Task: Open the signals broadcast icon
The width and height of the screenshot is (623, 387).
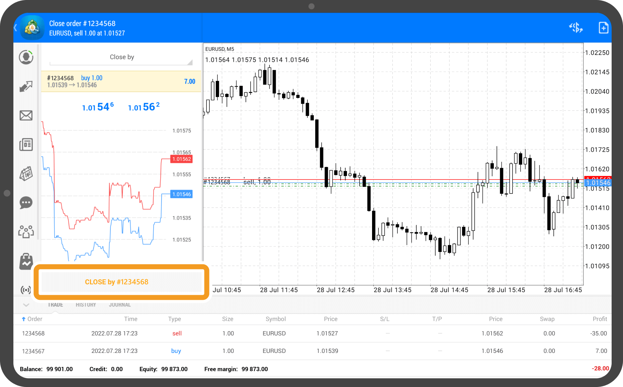Action: [x=25, y=290]
